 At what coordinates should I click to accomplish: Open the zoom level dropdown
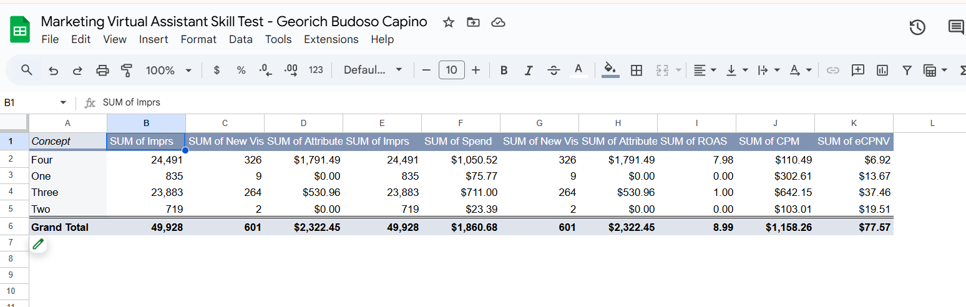point(168,71)
